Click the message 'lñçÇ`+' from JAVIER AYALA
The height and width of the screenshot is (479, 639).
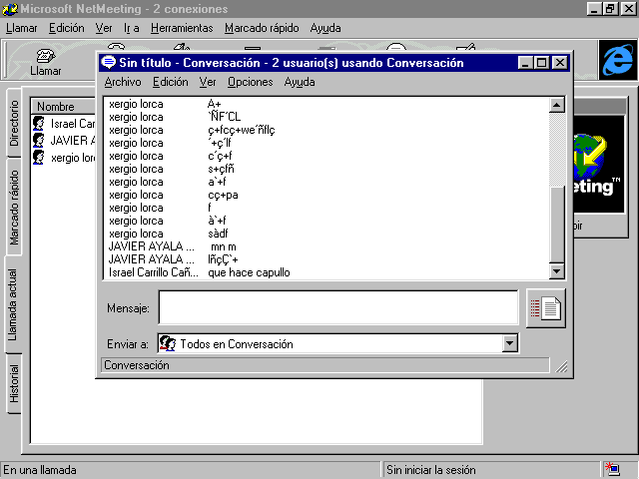(223, 259)
